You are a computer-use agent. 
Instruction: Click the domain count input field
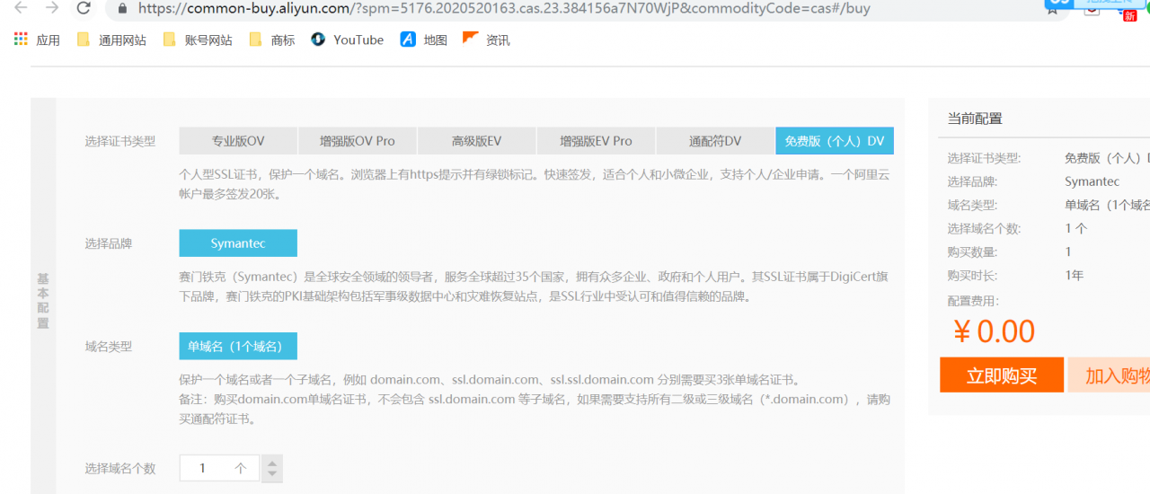pos(219,468)
